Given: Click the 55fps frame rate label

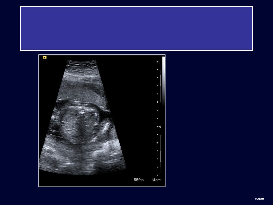Looking at the screenshot, I should click(138, 180).
